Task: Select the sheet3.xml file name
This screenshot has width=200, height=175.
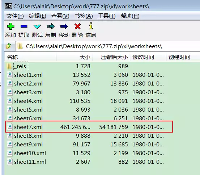Action: tap(28, 92)
